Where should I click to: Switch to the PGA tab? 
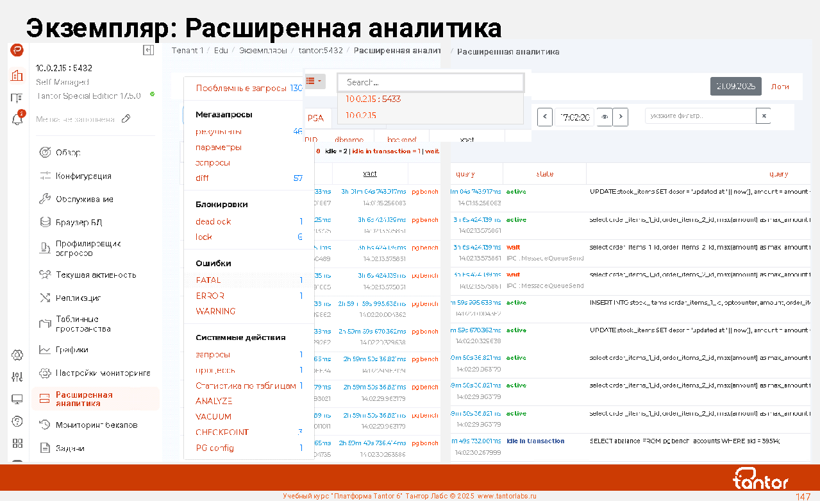click(x=315, y=118)
